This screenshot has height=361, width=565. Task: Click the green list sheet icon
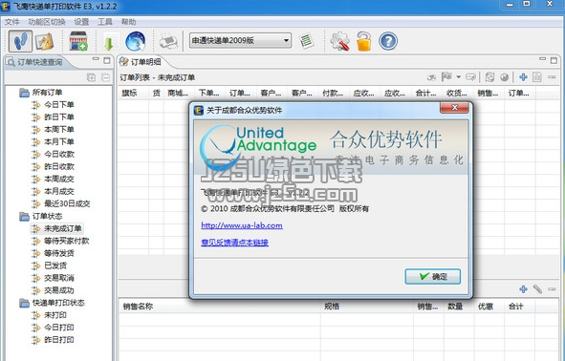(307, 41)
